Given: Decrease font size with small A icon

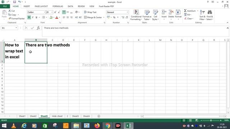Looking at the screenshot, I should coord(59,12).
